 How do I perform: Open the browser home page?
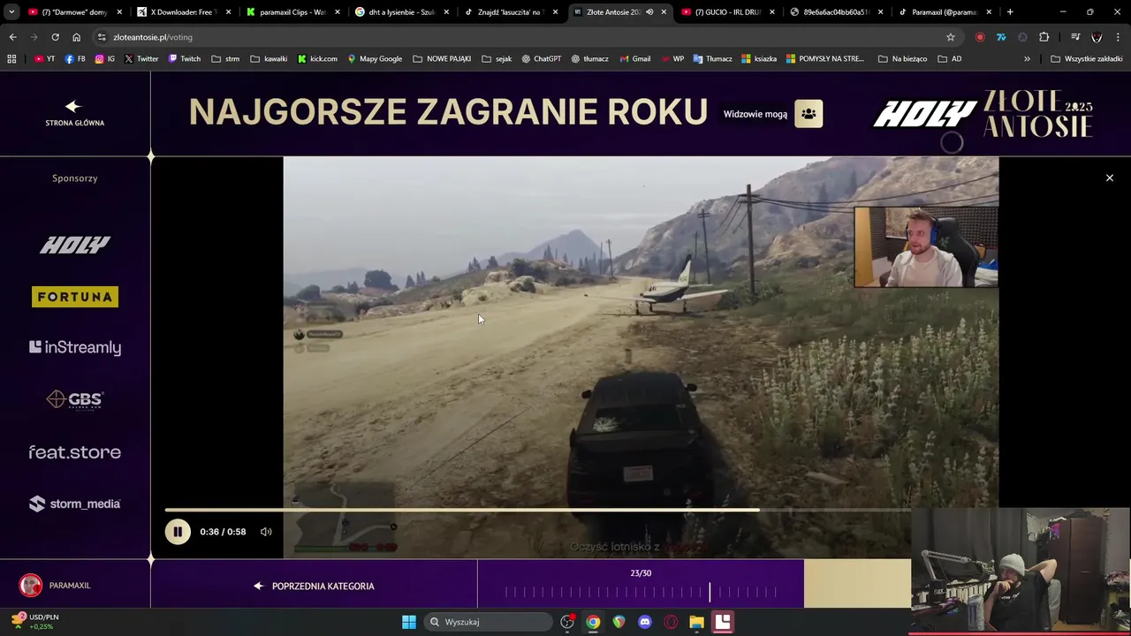coord(76,37)
